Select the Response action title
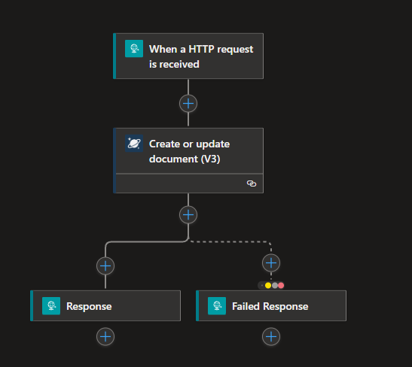This screenshot has height=367, width=412. (89, 306)
